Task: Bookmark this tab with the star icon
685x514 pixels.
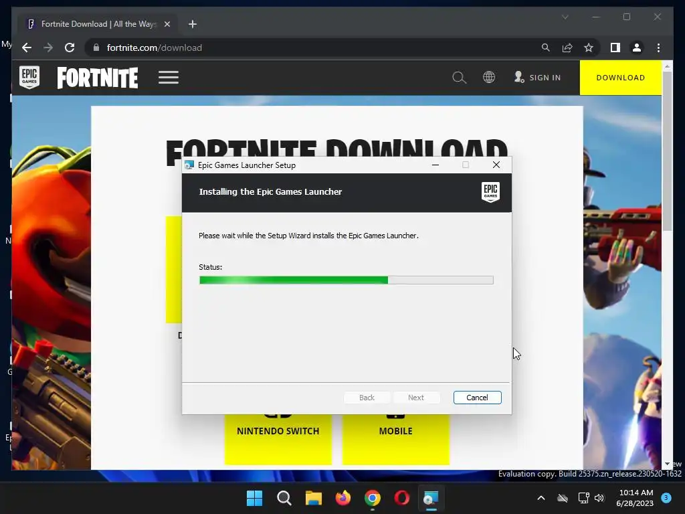Action: tap(589, 48)
